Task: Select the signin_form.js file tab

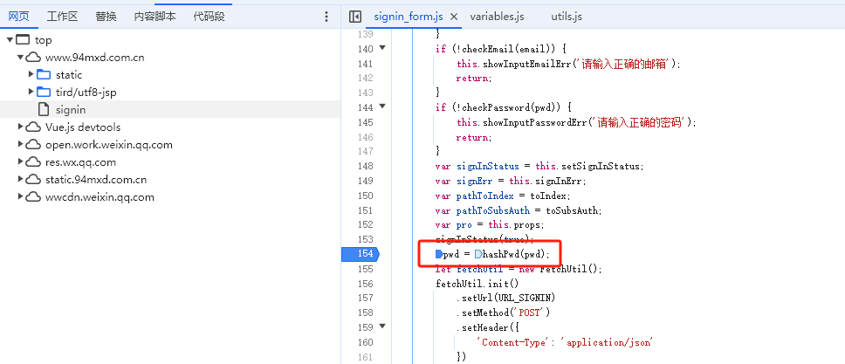Action: tap(408, 17)
